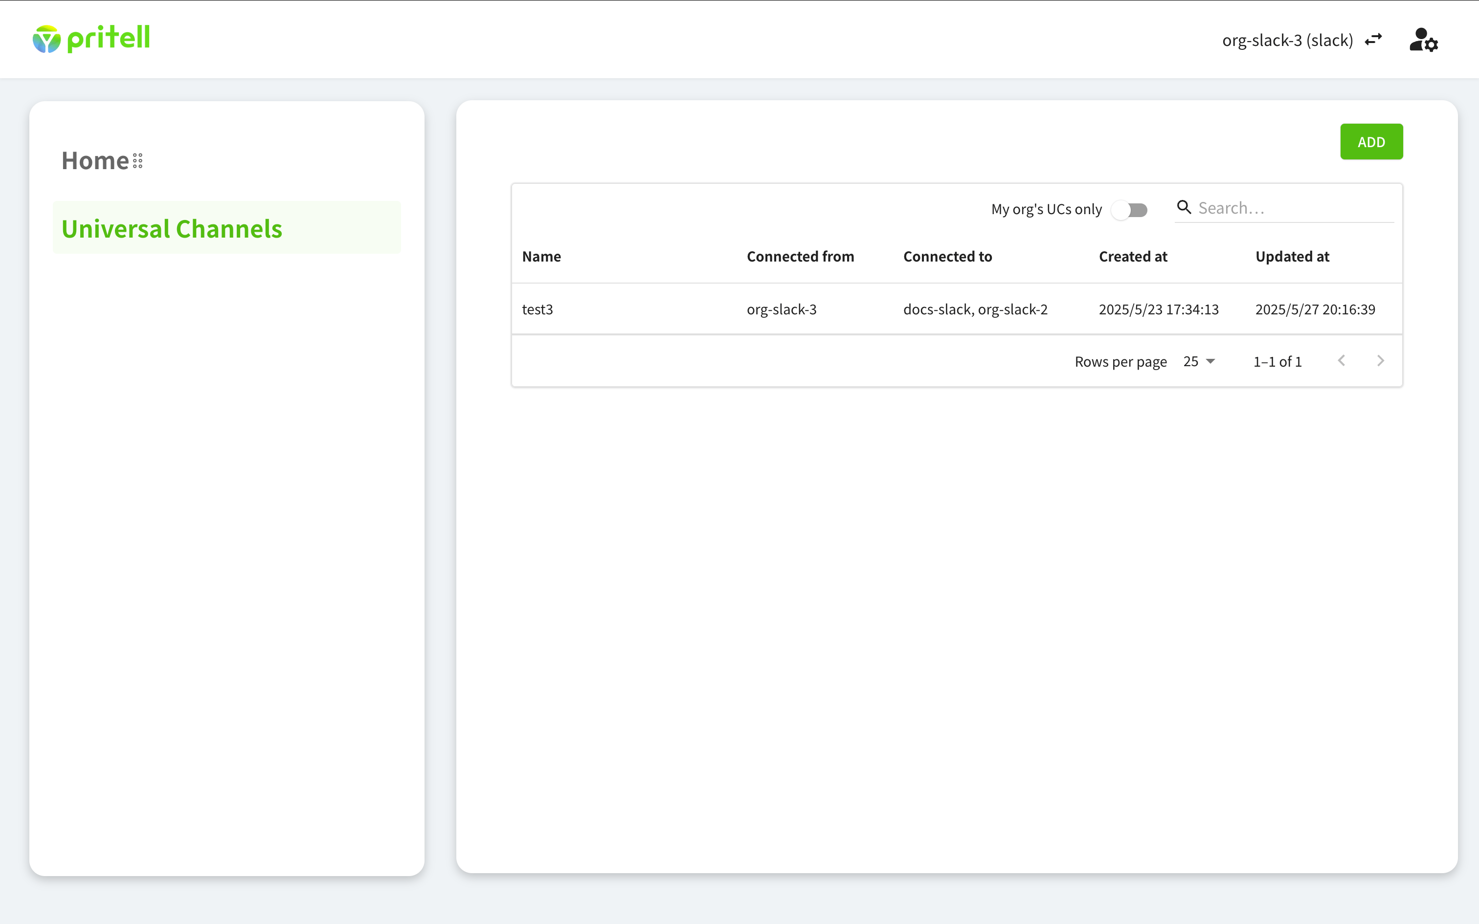
Task: Click the pritell logo
Action: [x=91, y=39]
